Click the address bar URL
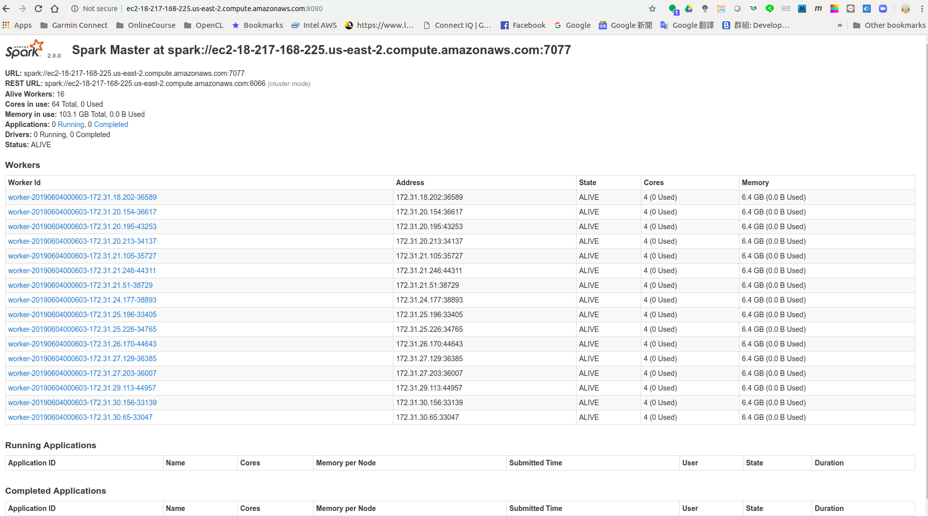Screen dimensions: 928x516 (225, 9)
